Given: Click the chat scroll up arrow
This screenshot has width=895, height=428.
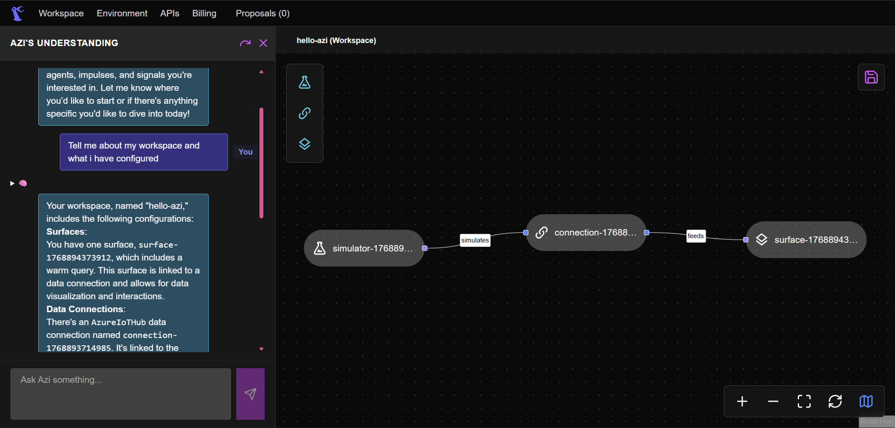Looking at the screenshot, I should [x=261, y=72].
